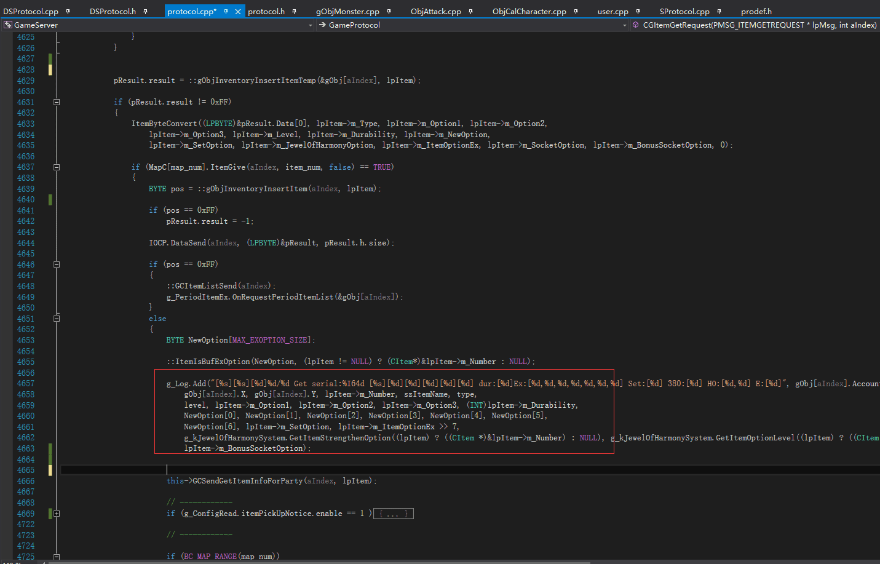Switch to the DSProtocol.cpp tab

[x=31, y=11]
